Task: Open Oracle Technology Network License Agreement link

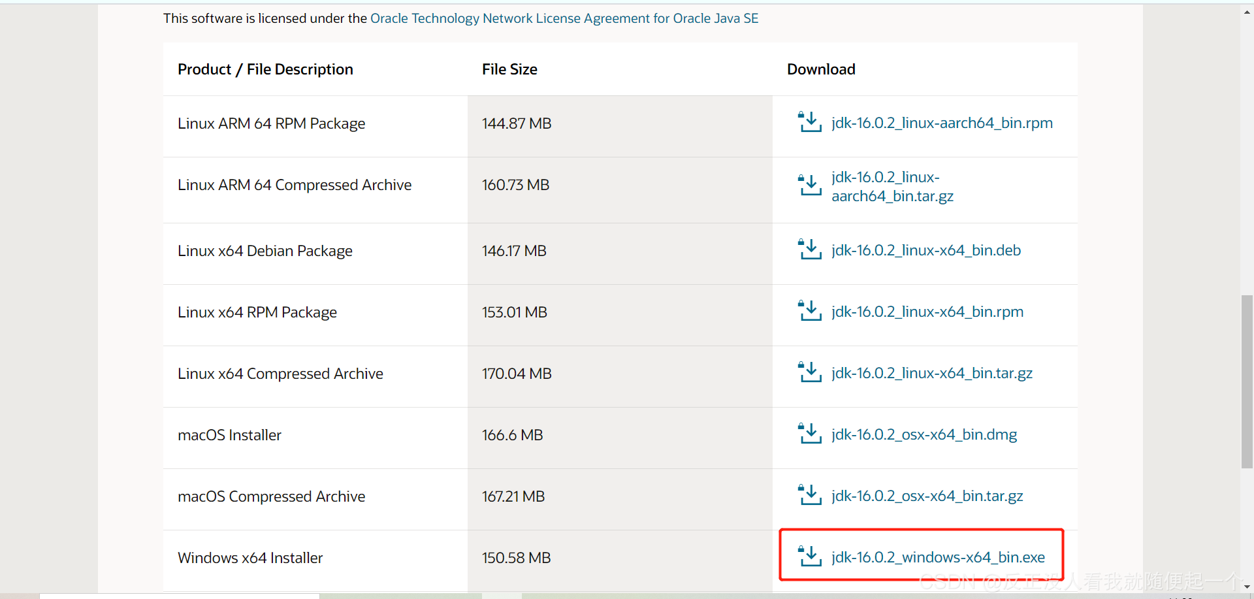Action: (564, 18)
